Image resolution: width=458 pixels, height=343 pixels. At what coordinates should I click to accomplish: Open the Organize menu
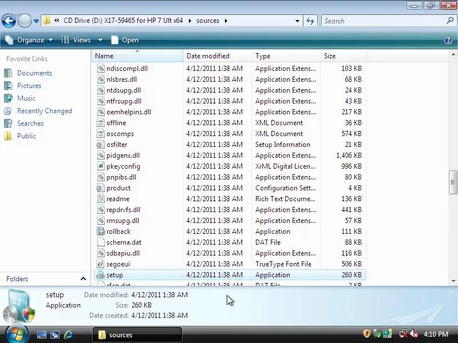[x=30, y=40]
